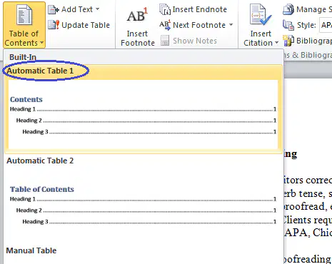Click the Automatic Table 2 preview thumbnail
Screen dimensions: 332x264
tap(143, 205)
